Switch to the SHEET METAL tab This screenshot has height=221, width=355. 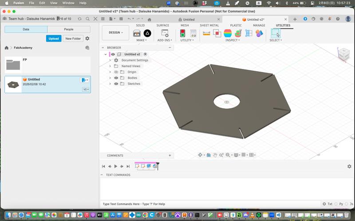point(209,25)
